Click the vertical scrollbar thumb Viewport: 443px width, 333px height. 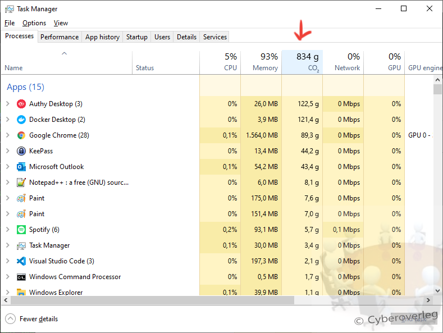pos(437,89)
